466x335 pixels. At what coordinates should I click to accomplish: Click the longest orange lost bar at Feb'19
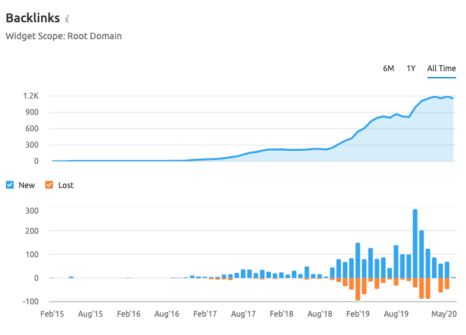pos(358,289)
